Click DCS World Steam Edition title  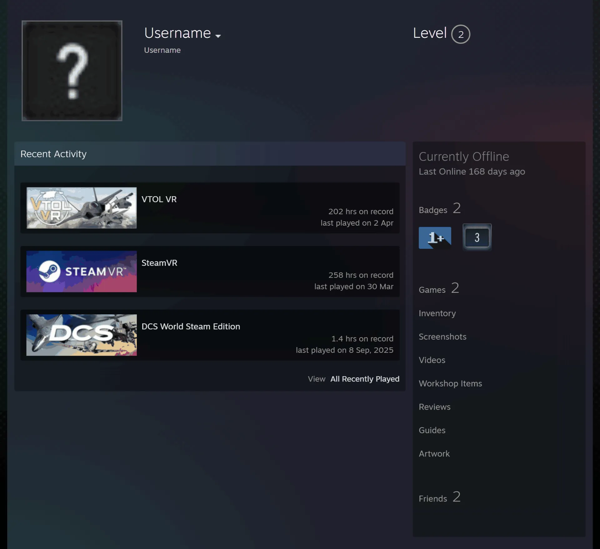(191, 327)
